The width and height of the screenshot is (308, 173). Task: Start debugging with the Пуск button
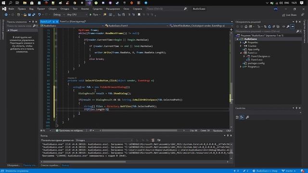pos(94,15)
